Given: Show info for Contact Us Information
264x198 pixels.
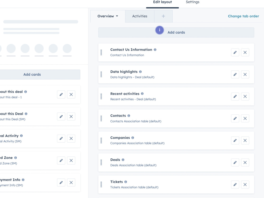Looking at the screenshot, I should pos(155,50).
